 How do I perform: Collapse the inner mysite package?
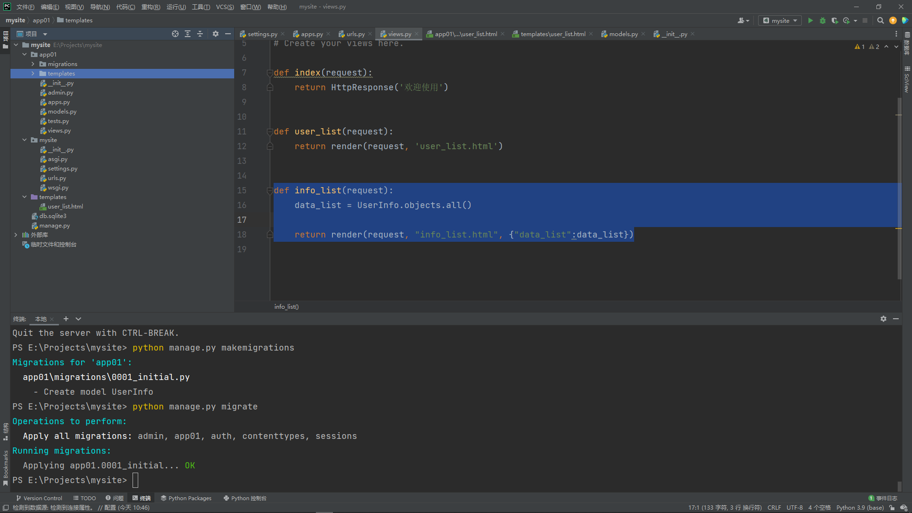[24, 140]
